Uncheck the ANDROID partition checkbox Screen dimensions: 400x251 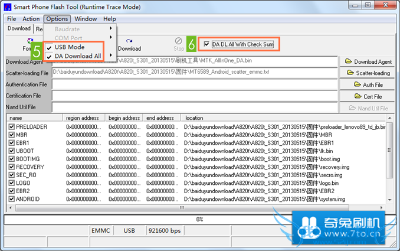[x=11, y=199]
